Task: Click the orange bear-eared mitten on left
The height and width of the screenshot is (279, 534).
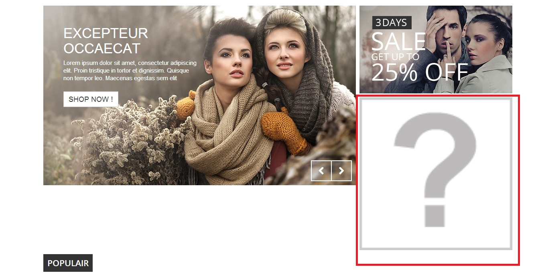Action: tap(185, 105)
